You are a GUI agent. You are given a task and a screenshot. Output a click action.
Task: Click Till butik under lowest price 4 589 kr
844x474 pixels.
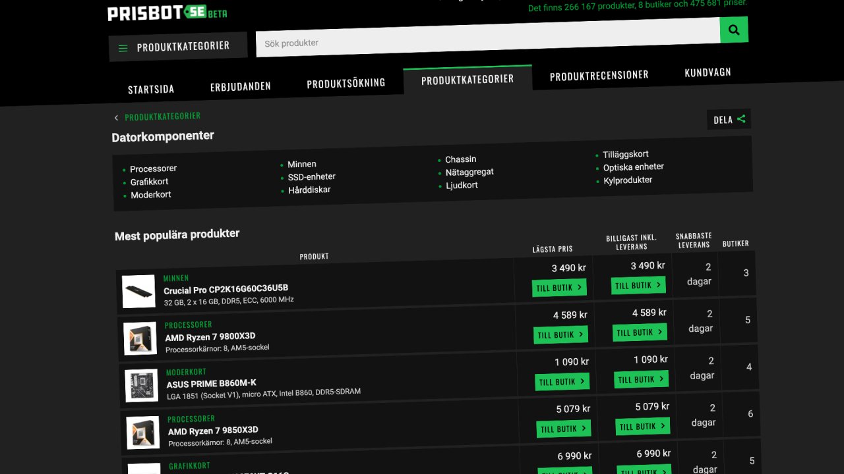click(561, 334)
